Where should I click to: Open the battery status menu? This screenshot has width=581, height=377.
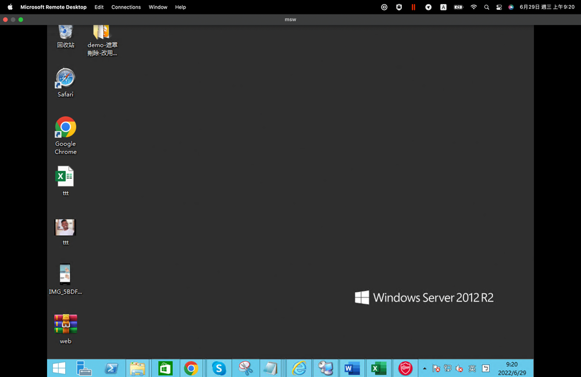click(x=459, y=7)
